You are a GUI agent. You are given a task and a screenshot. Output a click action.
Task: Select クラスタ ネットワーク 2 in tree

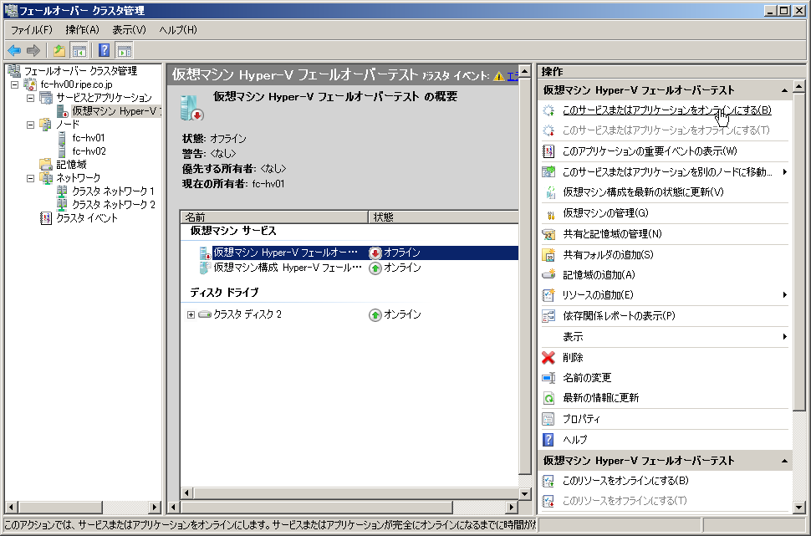[x=114, y=205]
